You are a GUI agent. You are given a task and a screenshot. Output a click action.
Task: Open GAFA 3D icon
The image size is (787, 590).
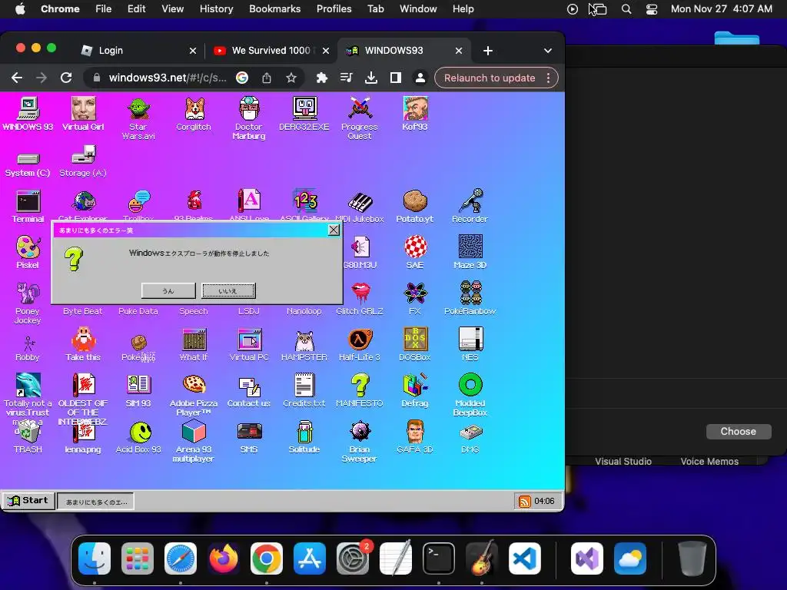coord(415,437)
